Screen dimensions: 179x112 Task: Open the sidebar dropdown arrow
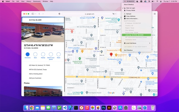click(x=36, y=14)
